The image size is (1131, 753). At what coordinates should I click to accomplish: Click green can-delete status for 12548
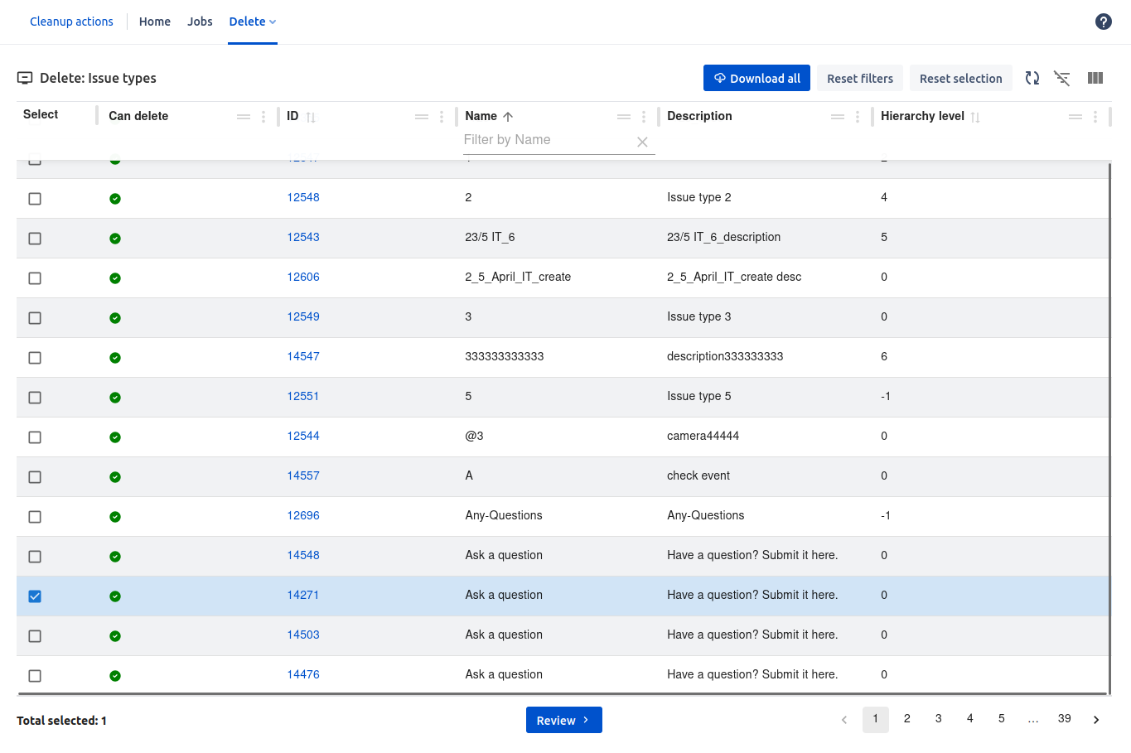click(115, 199)
